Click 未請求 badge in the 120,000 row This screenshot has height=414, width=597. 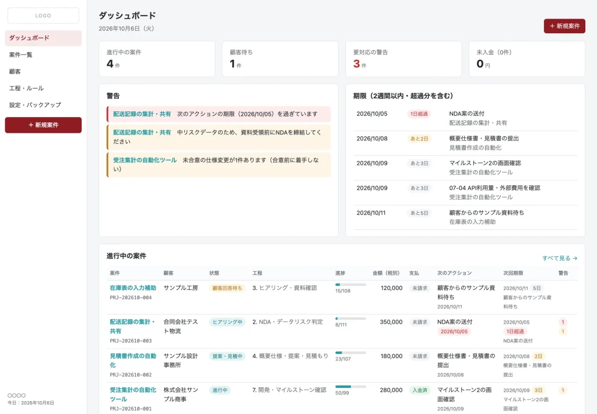point(420,288)
